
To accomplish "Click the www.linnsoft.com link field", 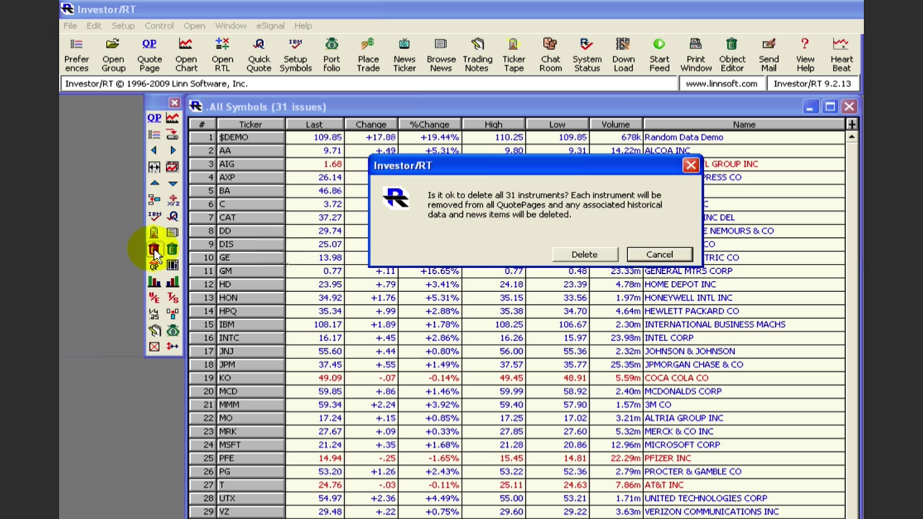I will 721,84.
